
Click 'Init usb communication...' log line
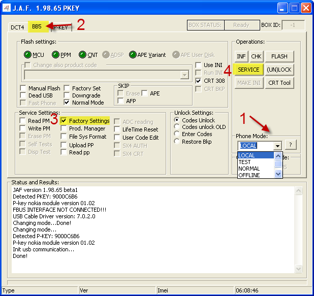pyautogui.click(x=44, y=249)
